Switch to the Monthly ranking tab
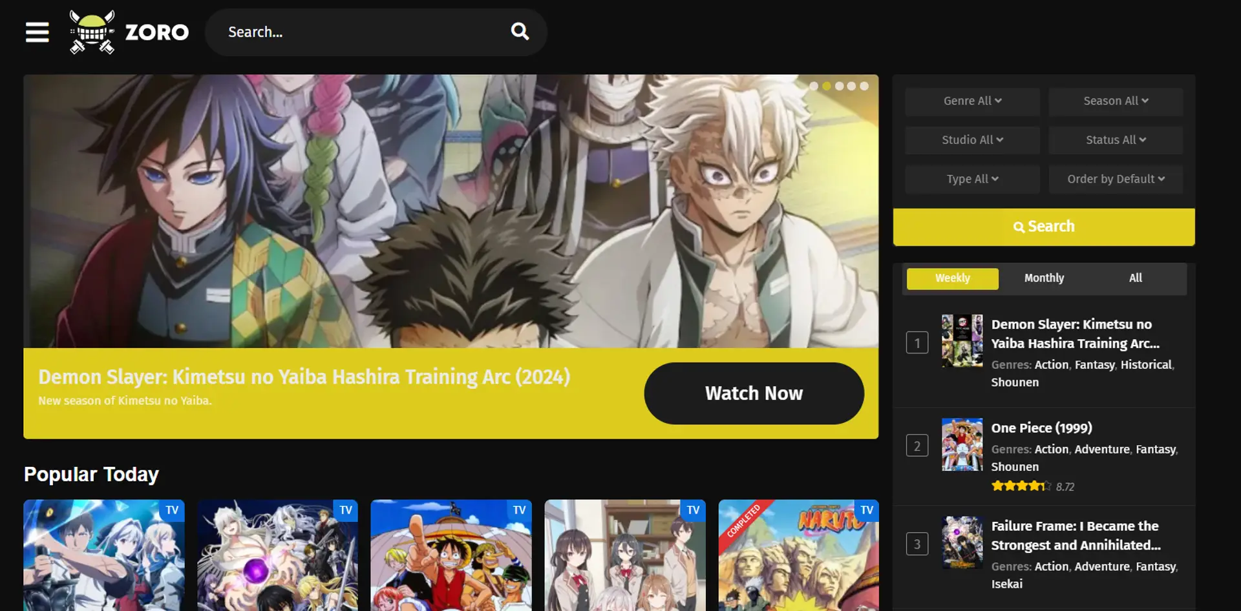1241x611 pixels. coord(1044,278)
